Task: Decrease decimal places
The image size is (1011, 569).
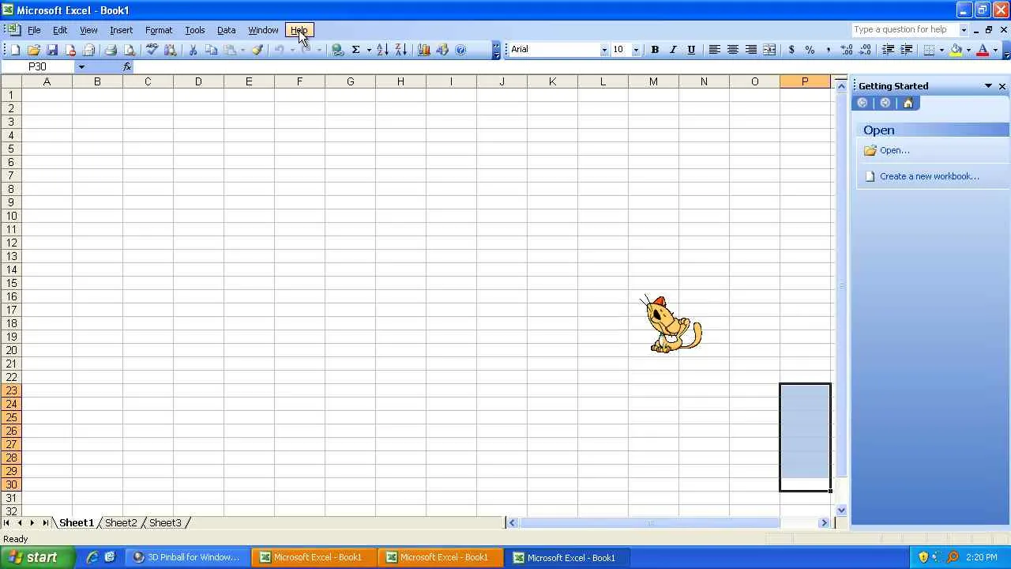Action: coord(865,50)
